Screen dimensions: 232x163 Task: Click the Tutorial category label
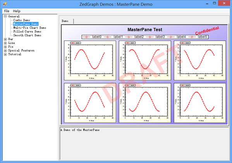(15, 54)
